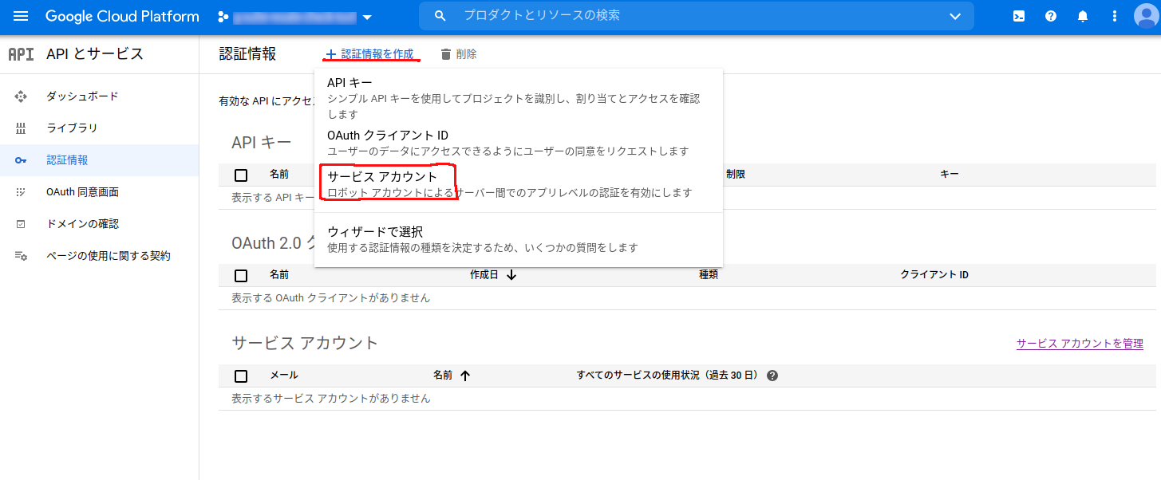Click the 制限 column header
This screenshot has height=480, width=1161.
(x=736, y=174)
